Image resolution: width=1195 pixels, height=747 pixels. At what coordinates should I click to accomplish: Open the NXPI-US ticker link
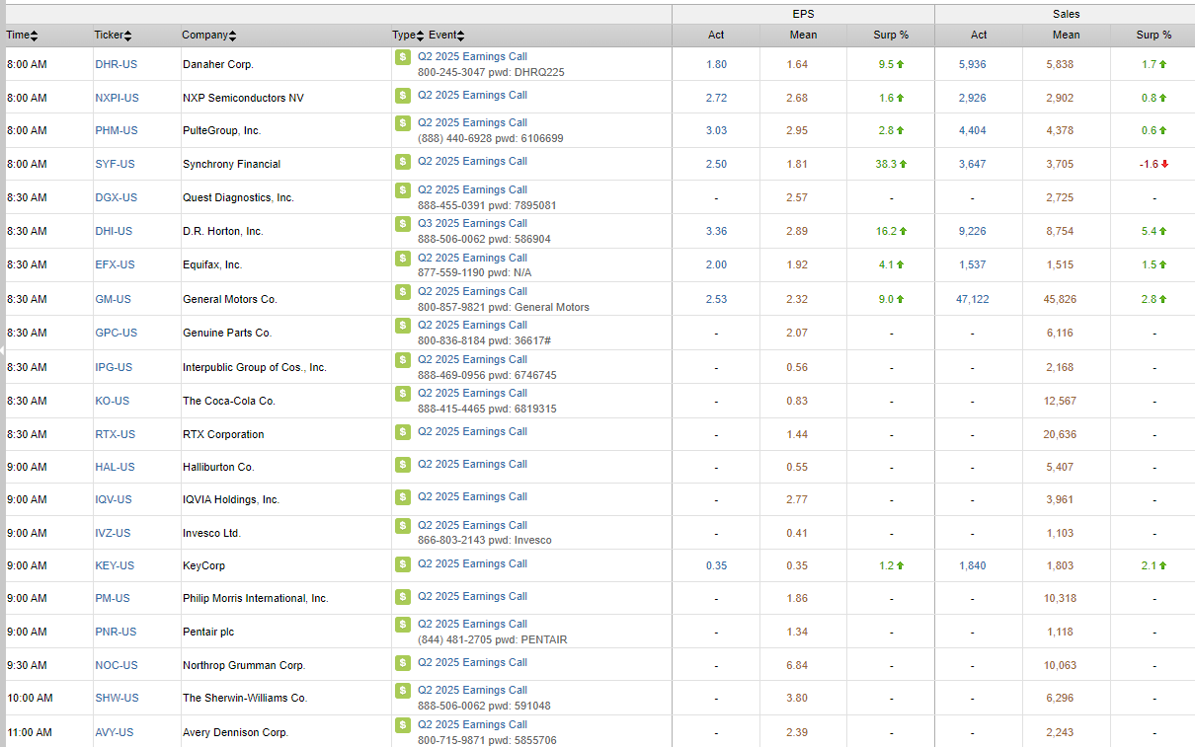117,98
